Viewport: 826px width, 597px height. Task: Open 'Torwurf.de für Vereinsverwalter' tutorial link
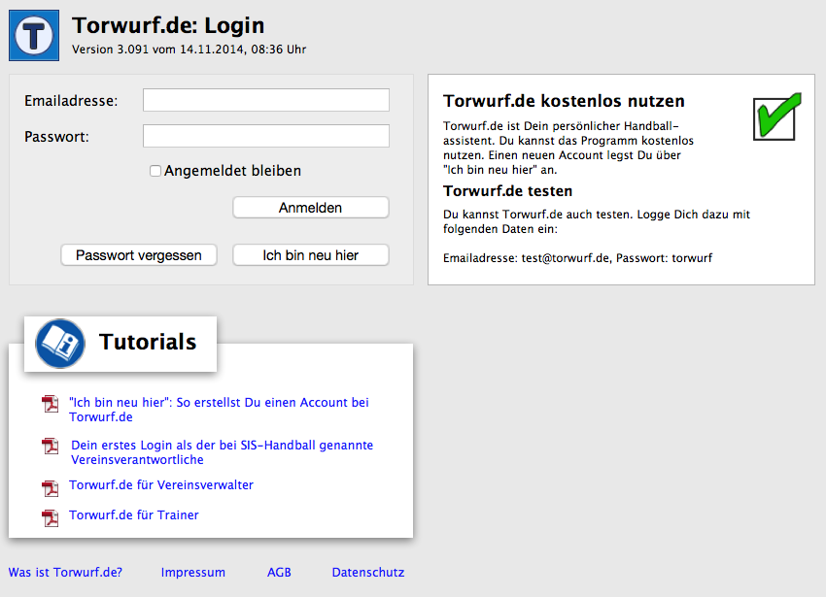pos(160,484)
